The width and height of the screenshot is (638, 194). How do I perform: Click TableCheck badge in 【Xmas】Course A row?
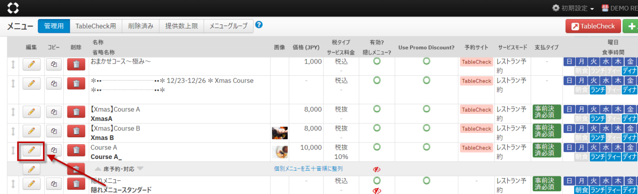[477, 110]
